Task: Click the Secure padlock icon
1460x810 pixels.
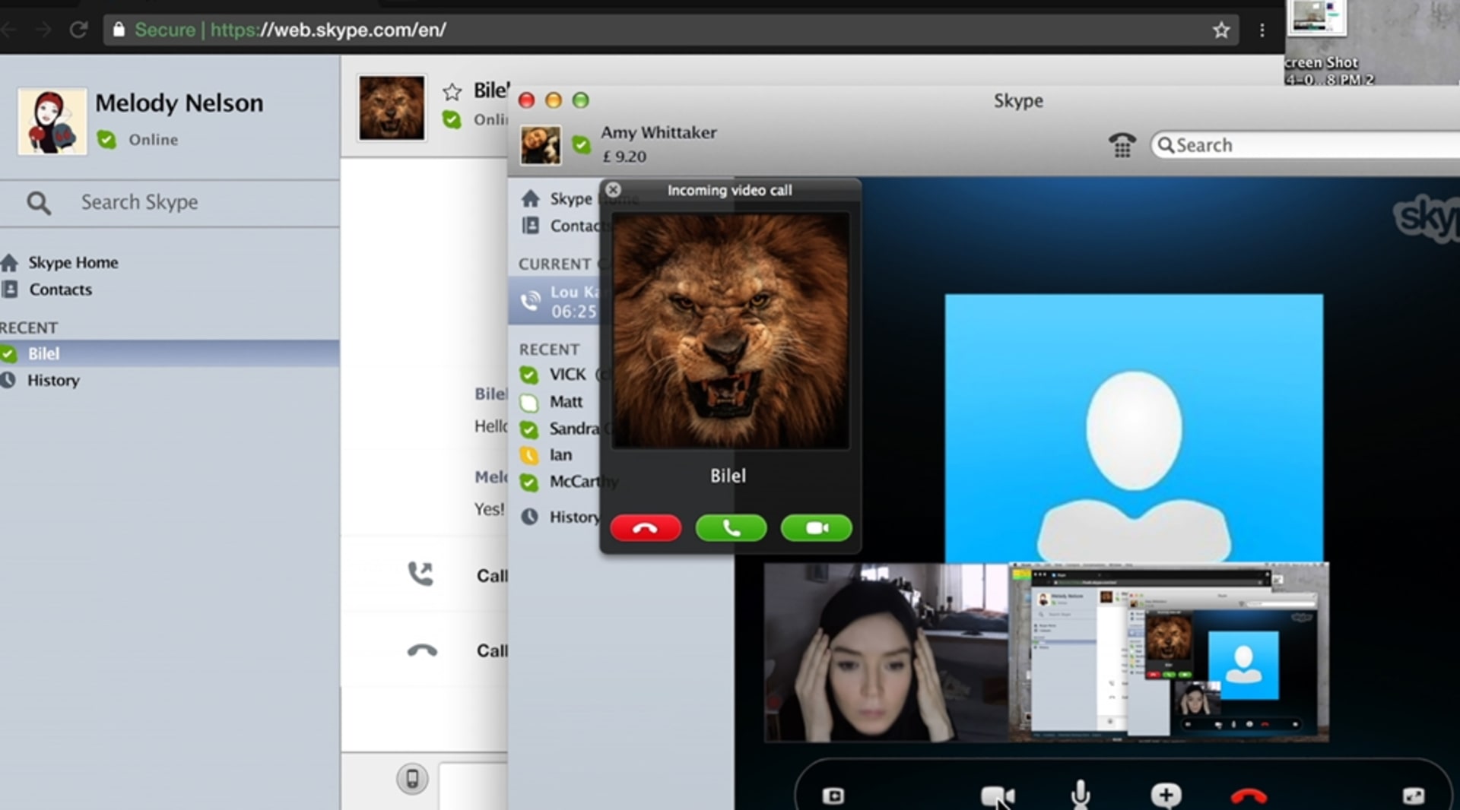Action: pyautogui.click(x=119, y=30)
